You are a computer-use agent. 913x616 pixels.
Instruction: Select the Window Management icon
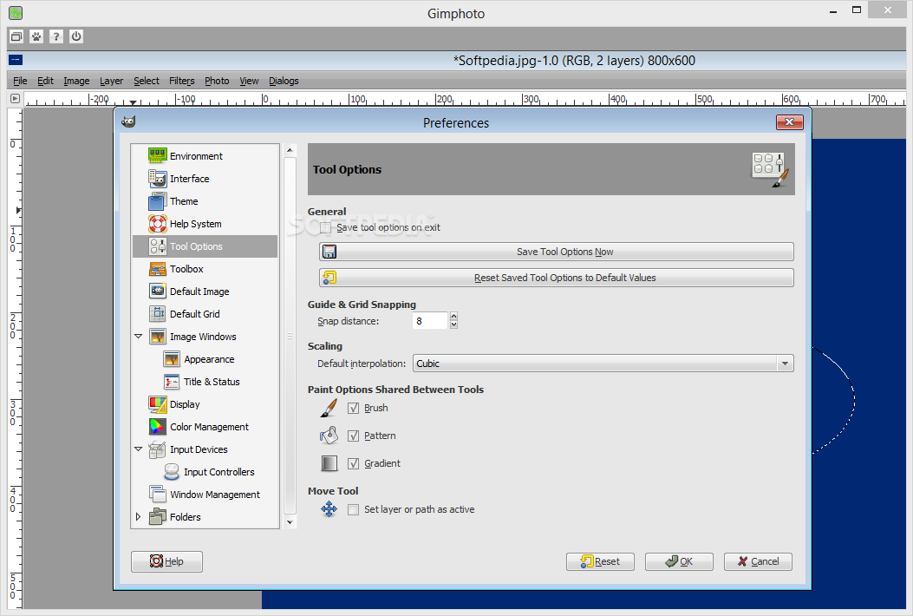tap(158, 495)
